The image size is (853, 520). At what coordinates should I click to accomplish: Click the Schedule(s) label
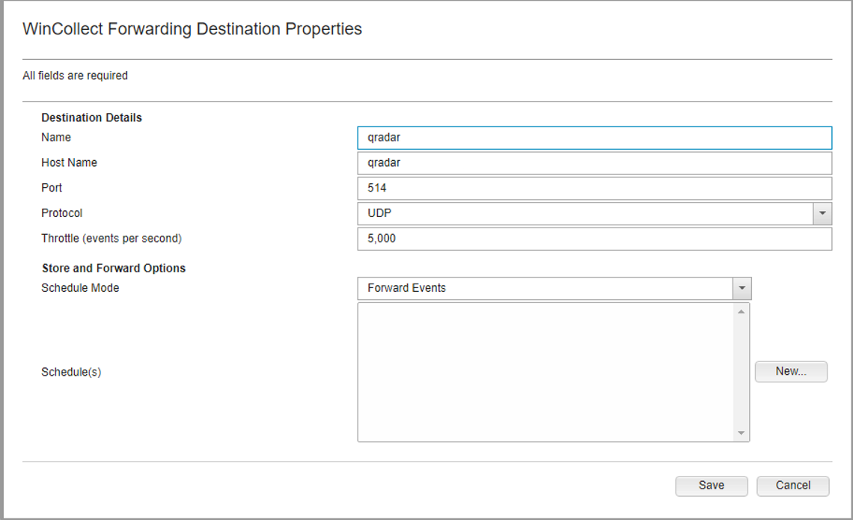pyautogui.click(x=71, y=373)
